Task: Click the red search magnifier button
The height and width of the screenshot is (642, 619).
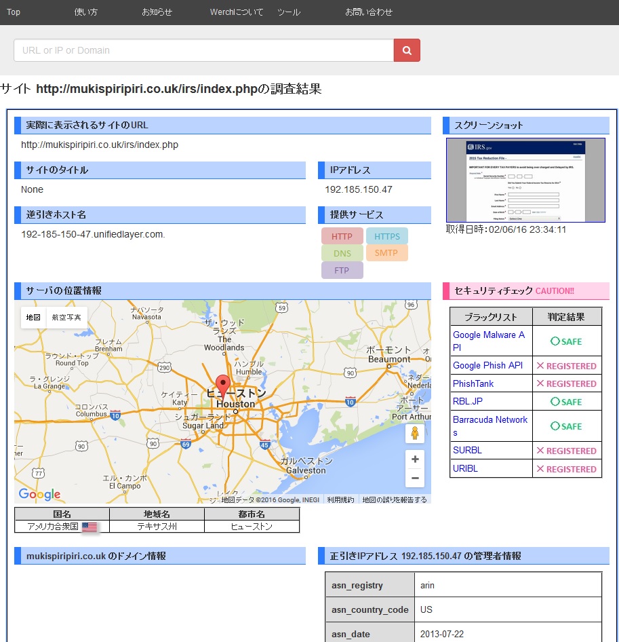Action: (x=407, y=50)
